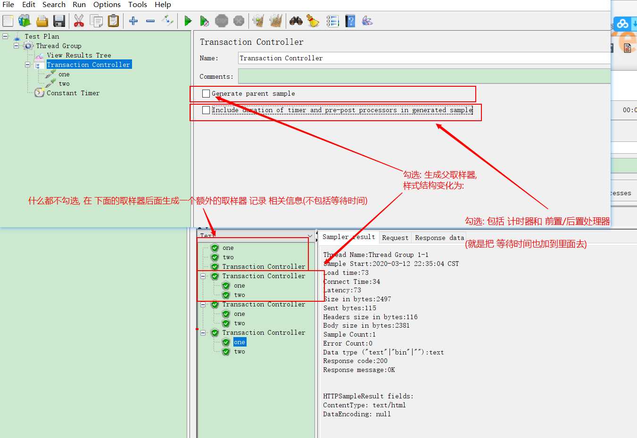637x438 pixels.
Task: Open the File menu
Action: [x=8, y=5]
